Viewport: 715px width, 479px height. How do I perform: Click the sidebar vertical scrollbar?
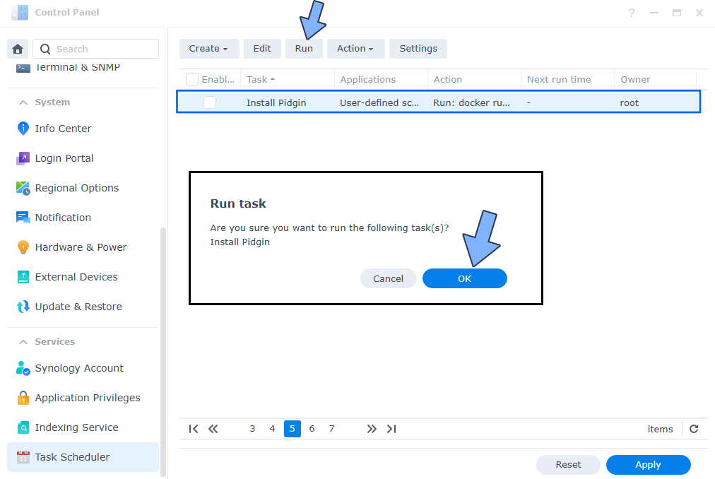pyautogui.click(x=162, y=352)
